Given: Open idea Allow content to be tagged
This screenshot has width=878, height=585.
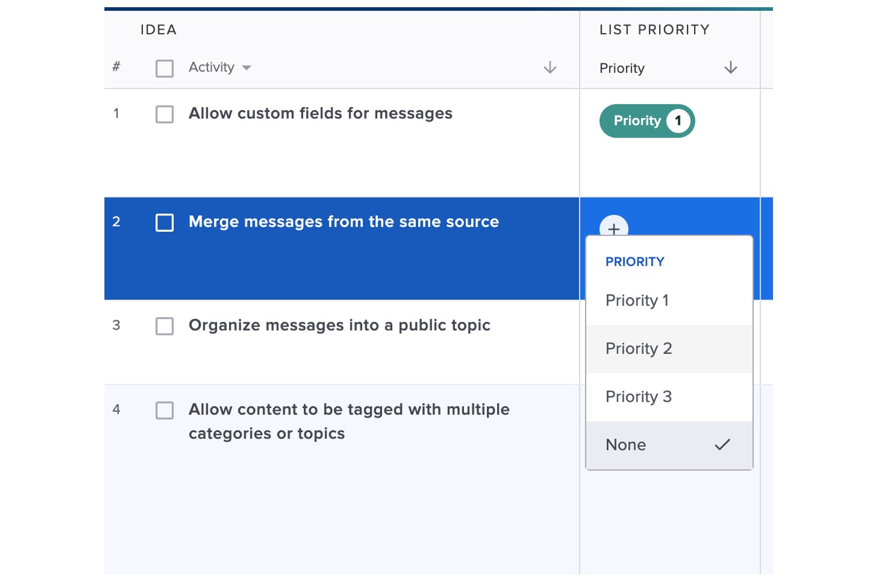Looking at the screenshot, I should (x=349, y=421).
